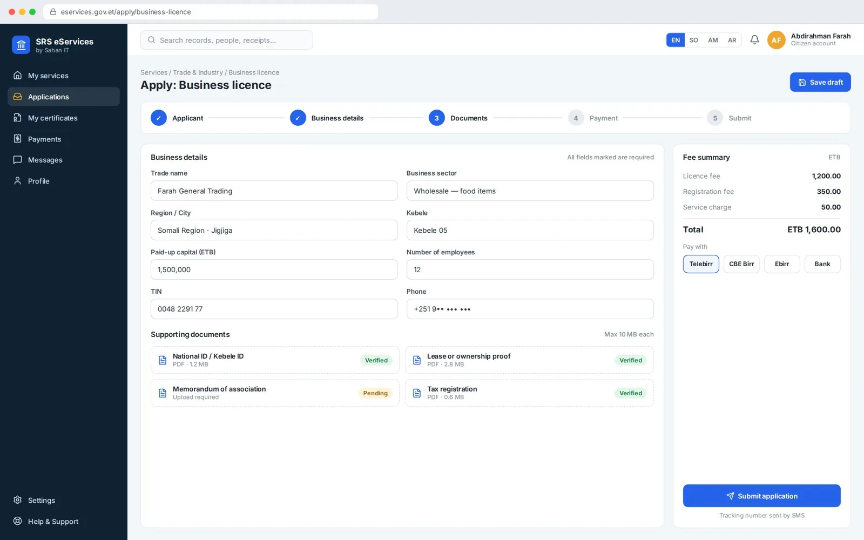Focus the search records box
The width and height of the screenshot is (864, 540).
click(227, 40)
